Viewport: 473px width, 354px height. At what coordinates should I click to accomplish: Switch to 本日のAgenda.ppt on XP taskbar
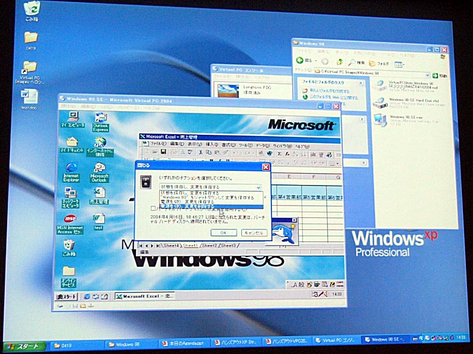(185, 343)
